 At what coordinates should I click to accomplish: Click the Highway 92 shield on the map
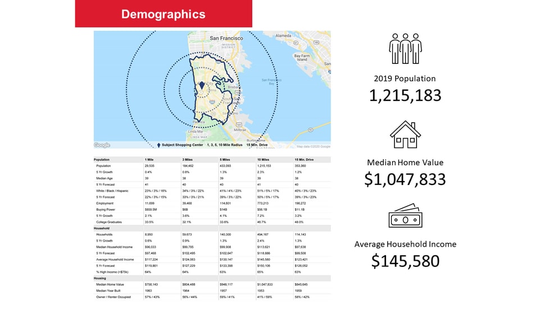click(x=310, y=128)
